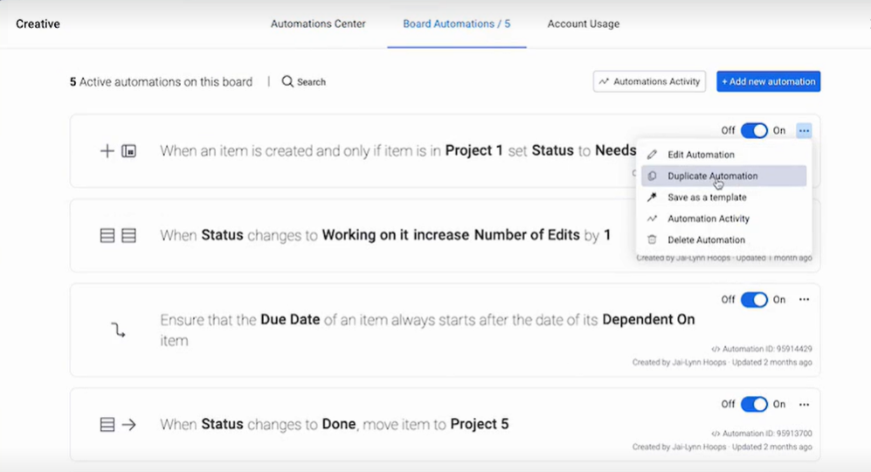Open the Automations Center tab
The width and height of the screenshot is (871, 472).
[x=318, y=24]
